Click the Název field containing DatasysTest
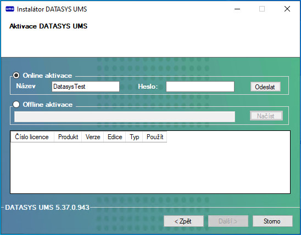Viewport: 301px width, 235px height. click(86, 87)
